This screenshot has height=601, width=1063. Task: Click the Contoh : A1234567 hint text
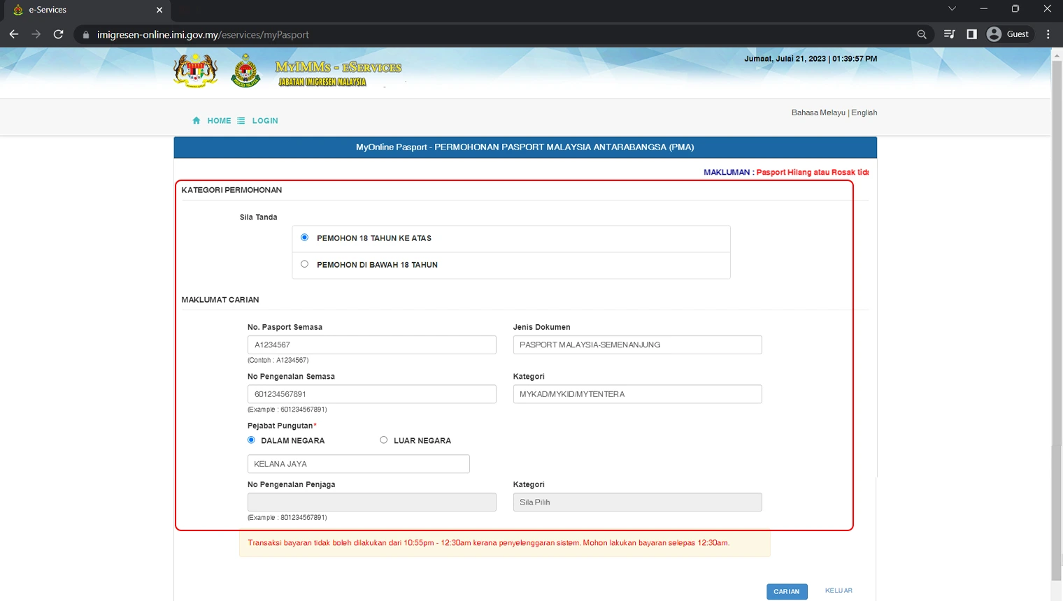click(278, 361)
